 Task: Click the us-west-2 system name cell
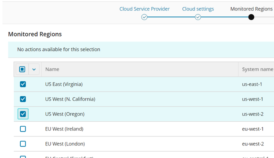[x=253, y=114]
